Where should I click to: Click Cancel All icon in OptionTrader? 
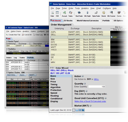click(x=23, y=35)
